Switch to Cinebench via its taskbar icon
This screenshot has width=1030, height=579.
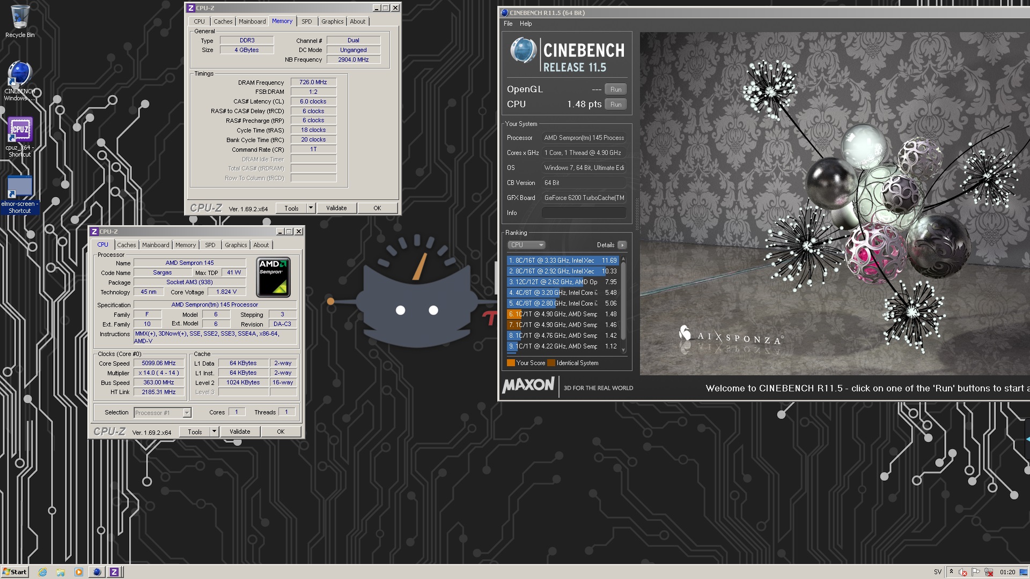pyautogui.click(x=97, y=572)
